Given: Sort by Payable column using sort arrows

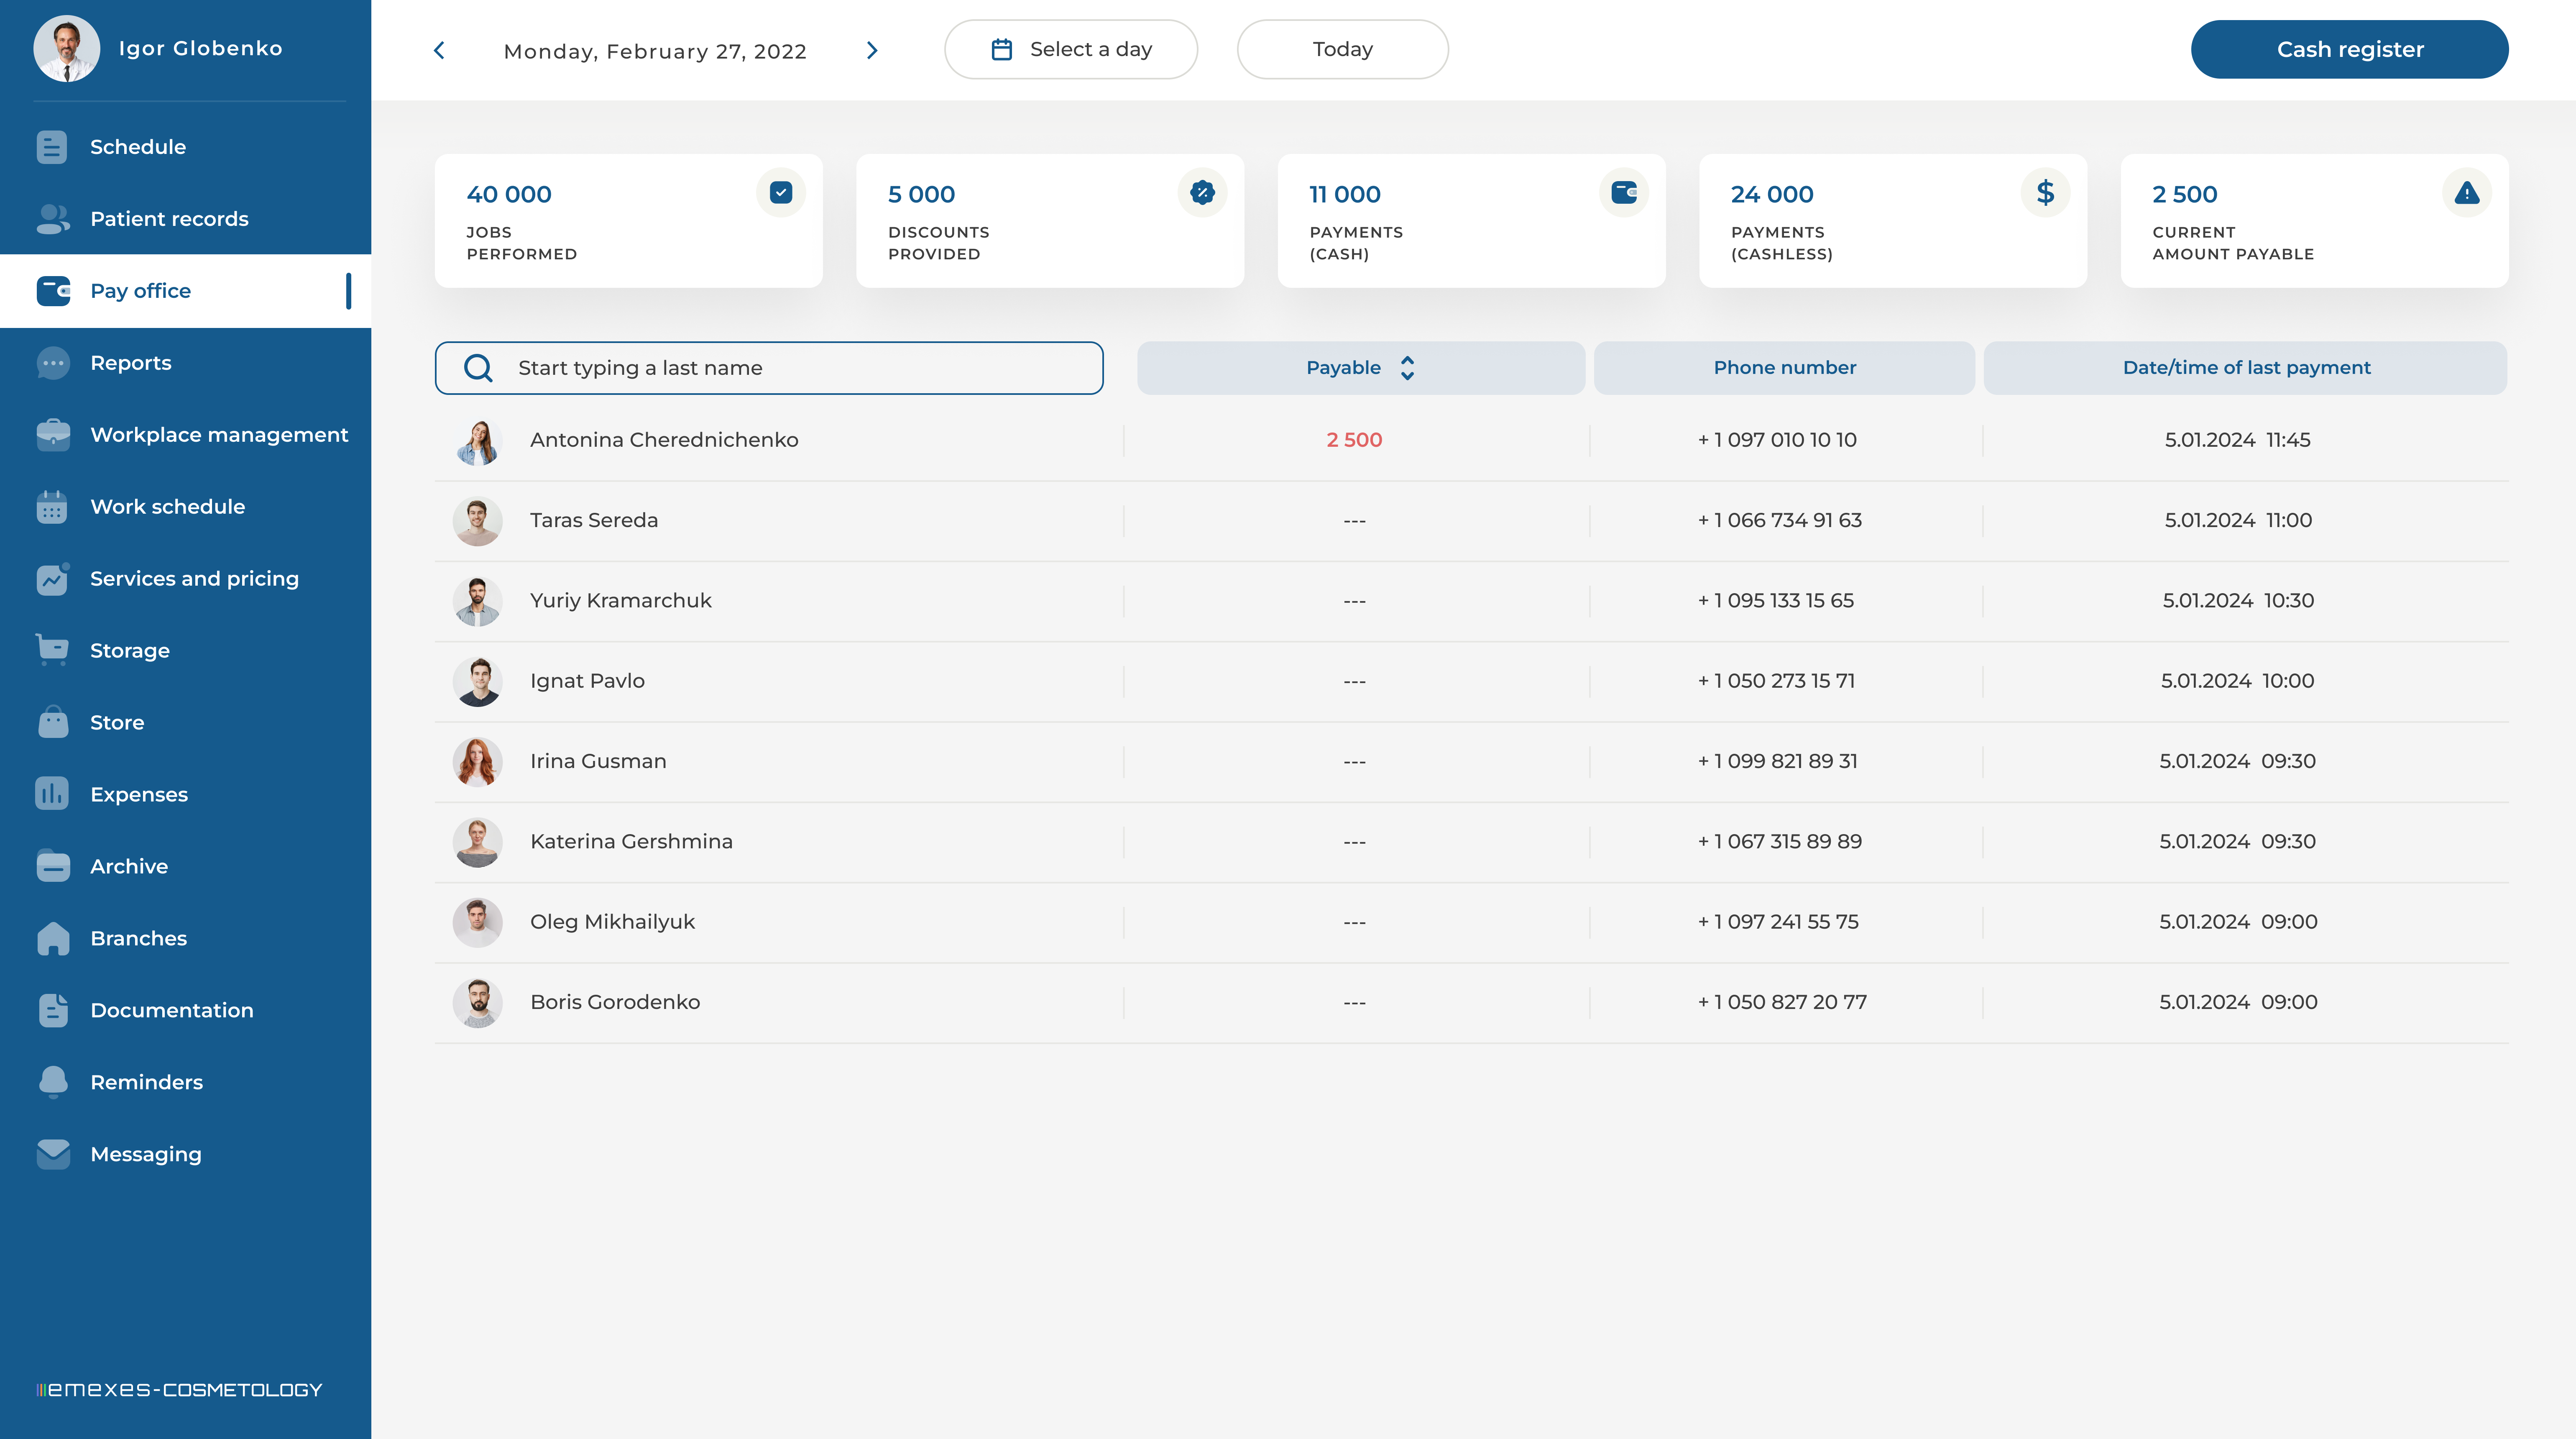Looking at the screenshot, I should click(x=1407, y=368).
